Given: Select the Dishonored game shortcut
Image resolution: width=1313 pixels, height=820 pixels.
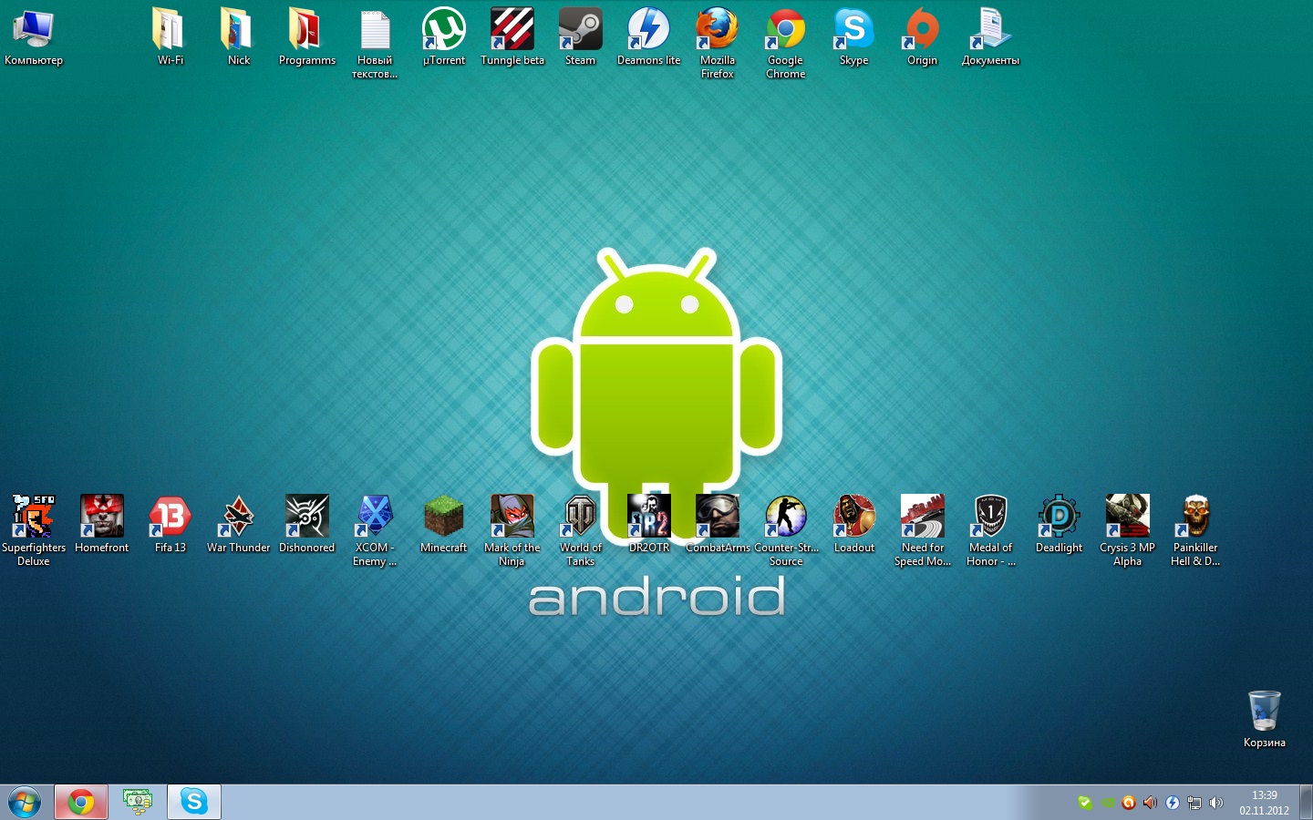Looking at the screenshot, I should click(x=307, y=525).
